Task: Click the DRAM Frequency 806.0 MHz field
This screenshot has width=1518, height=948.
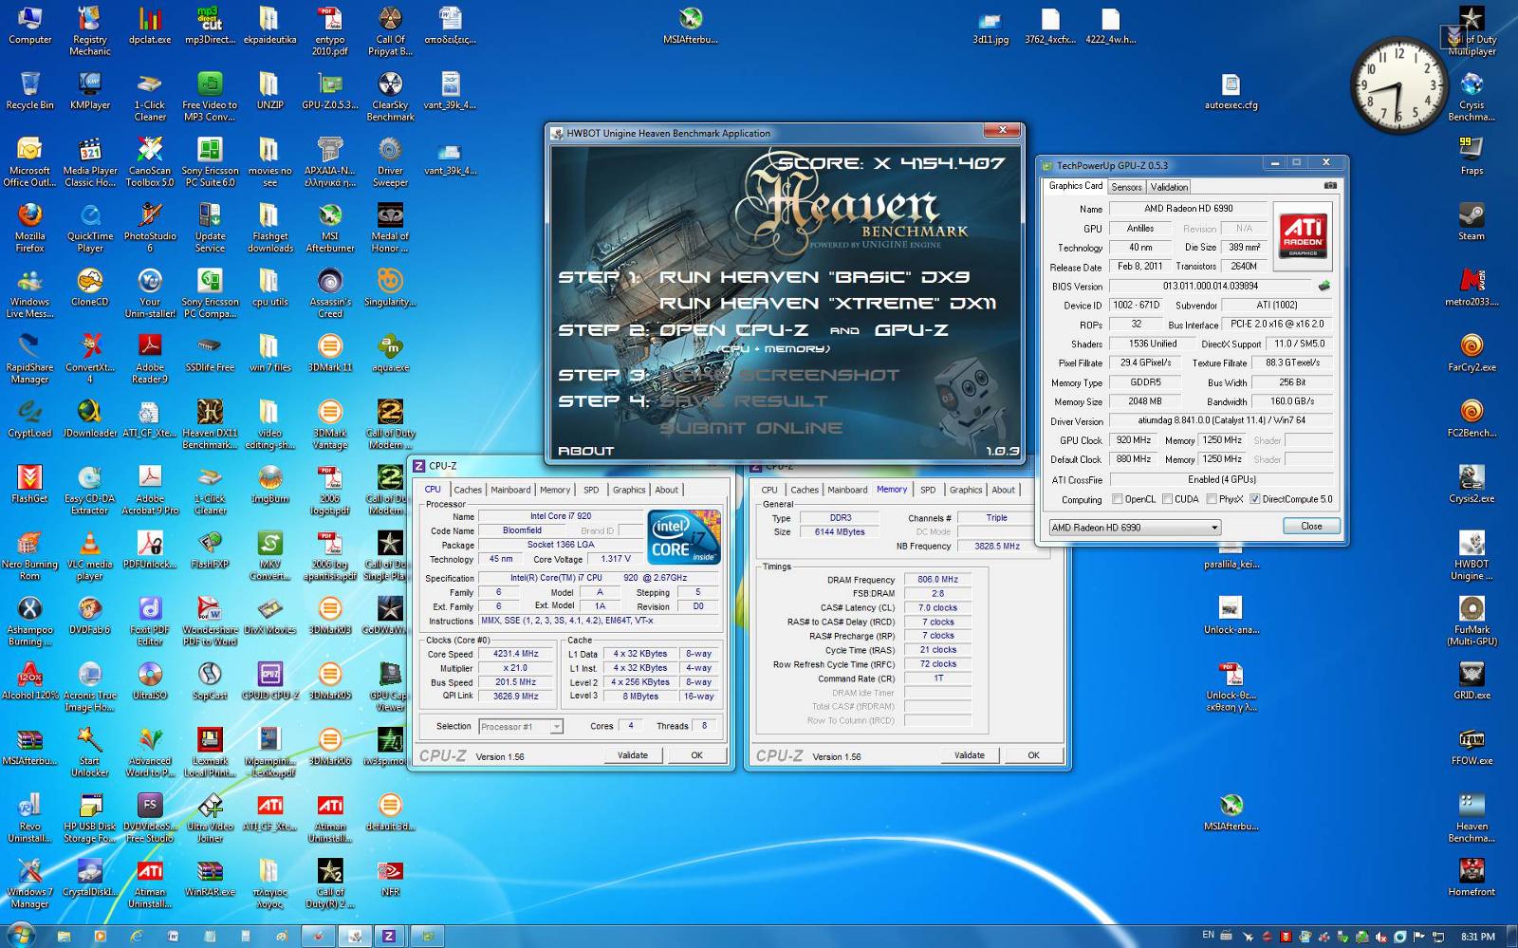Action: (x=937, y=579)
